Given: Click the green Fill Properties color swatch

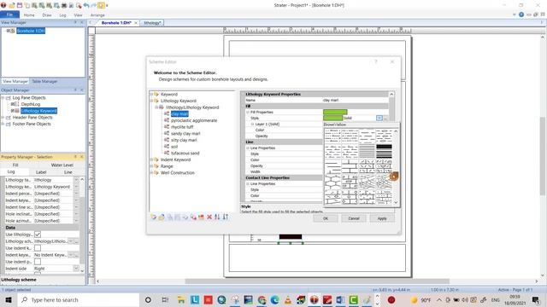Looking at the screenshot, I should pos(335,112).
